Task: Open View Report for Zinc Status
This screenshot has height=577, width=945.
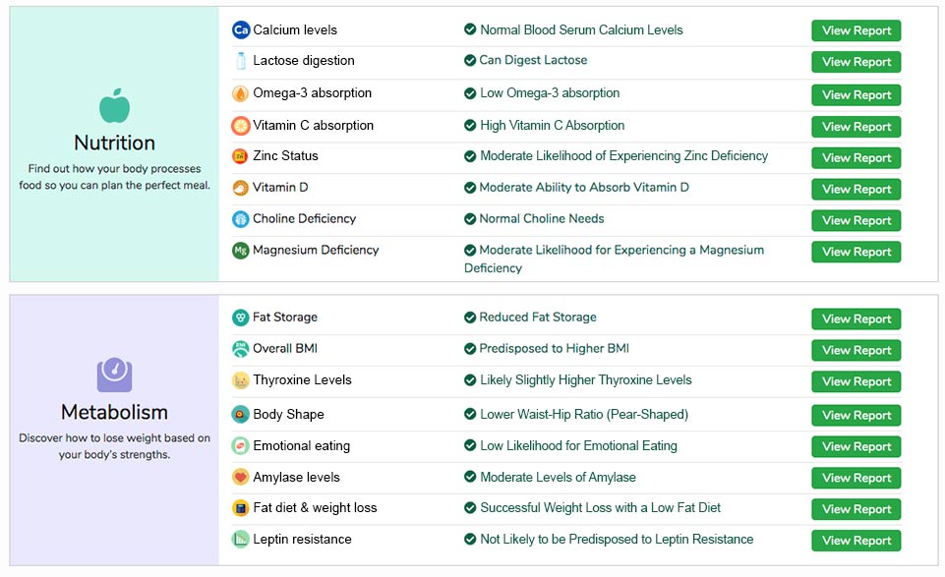Action: tap(856, 158)
